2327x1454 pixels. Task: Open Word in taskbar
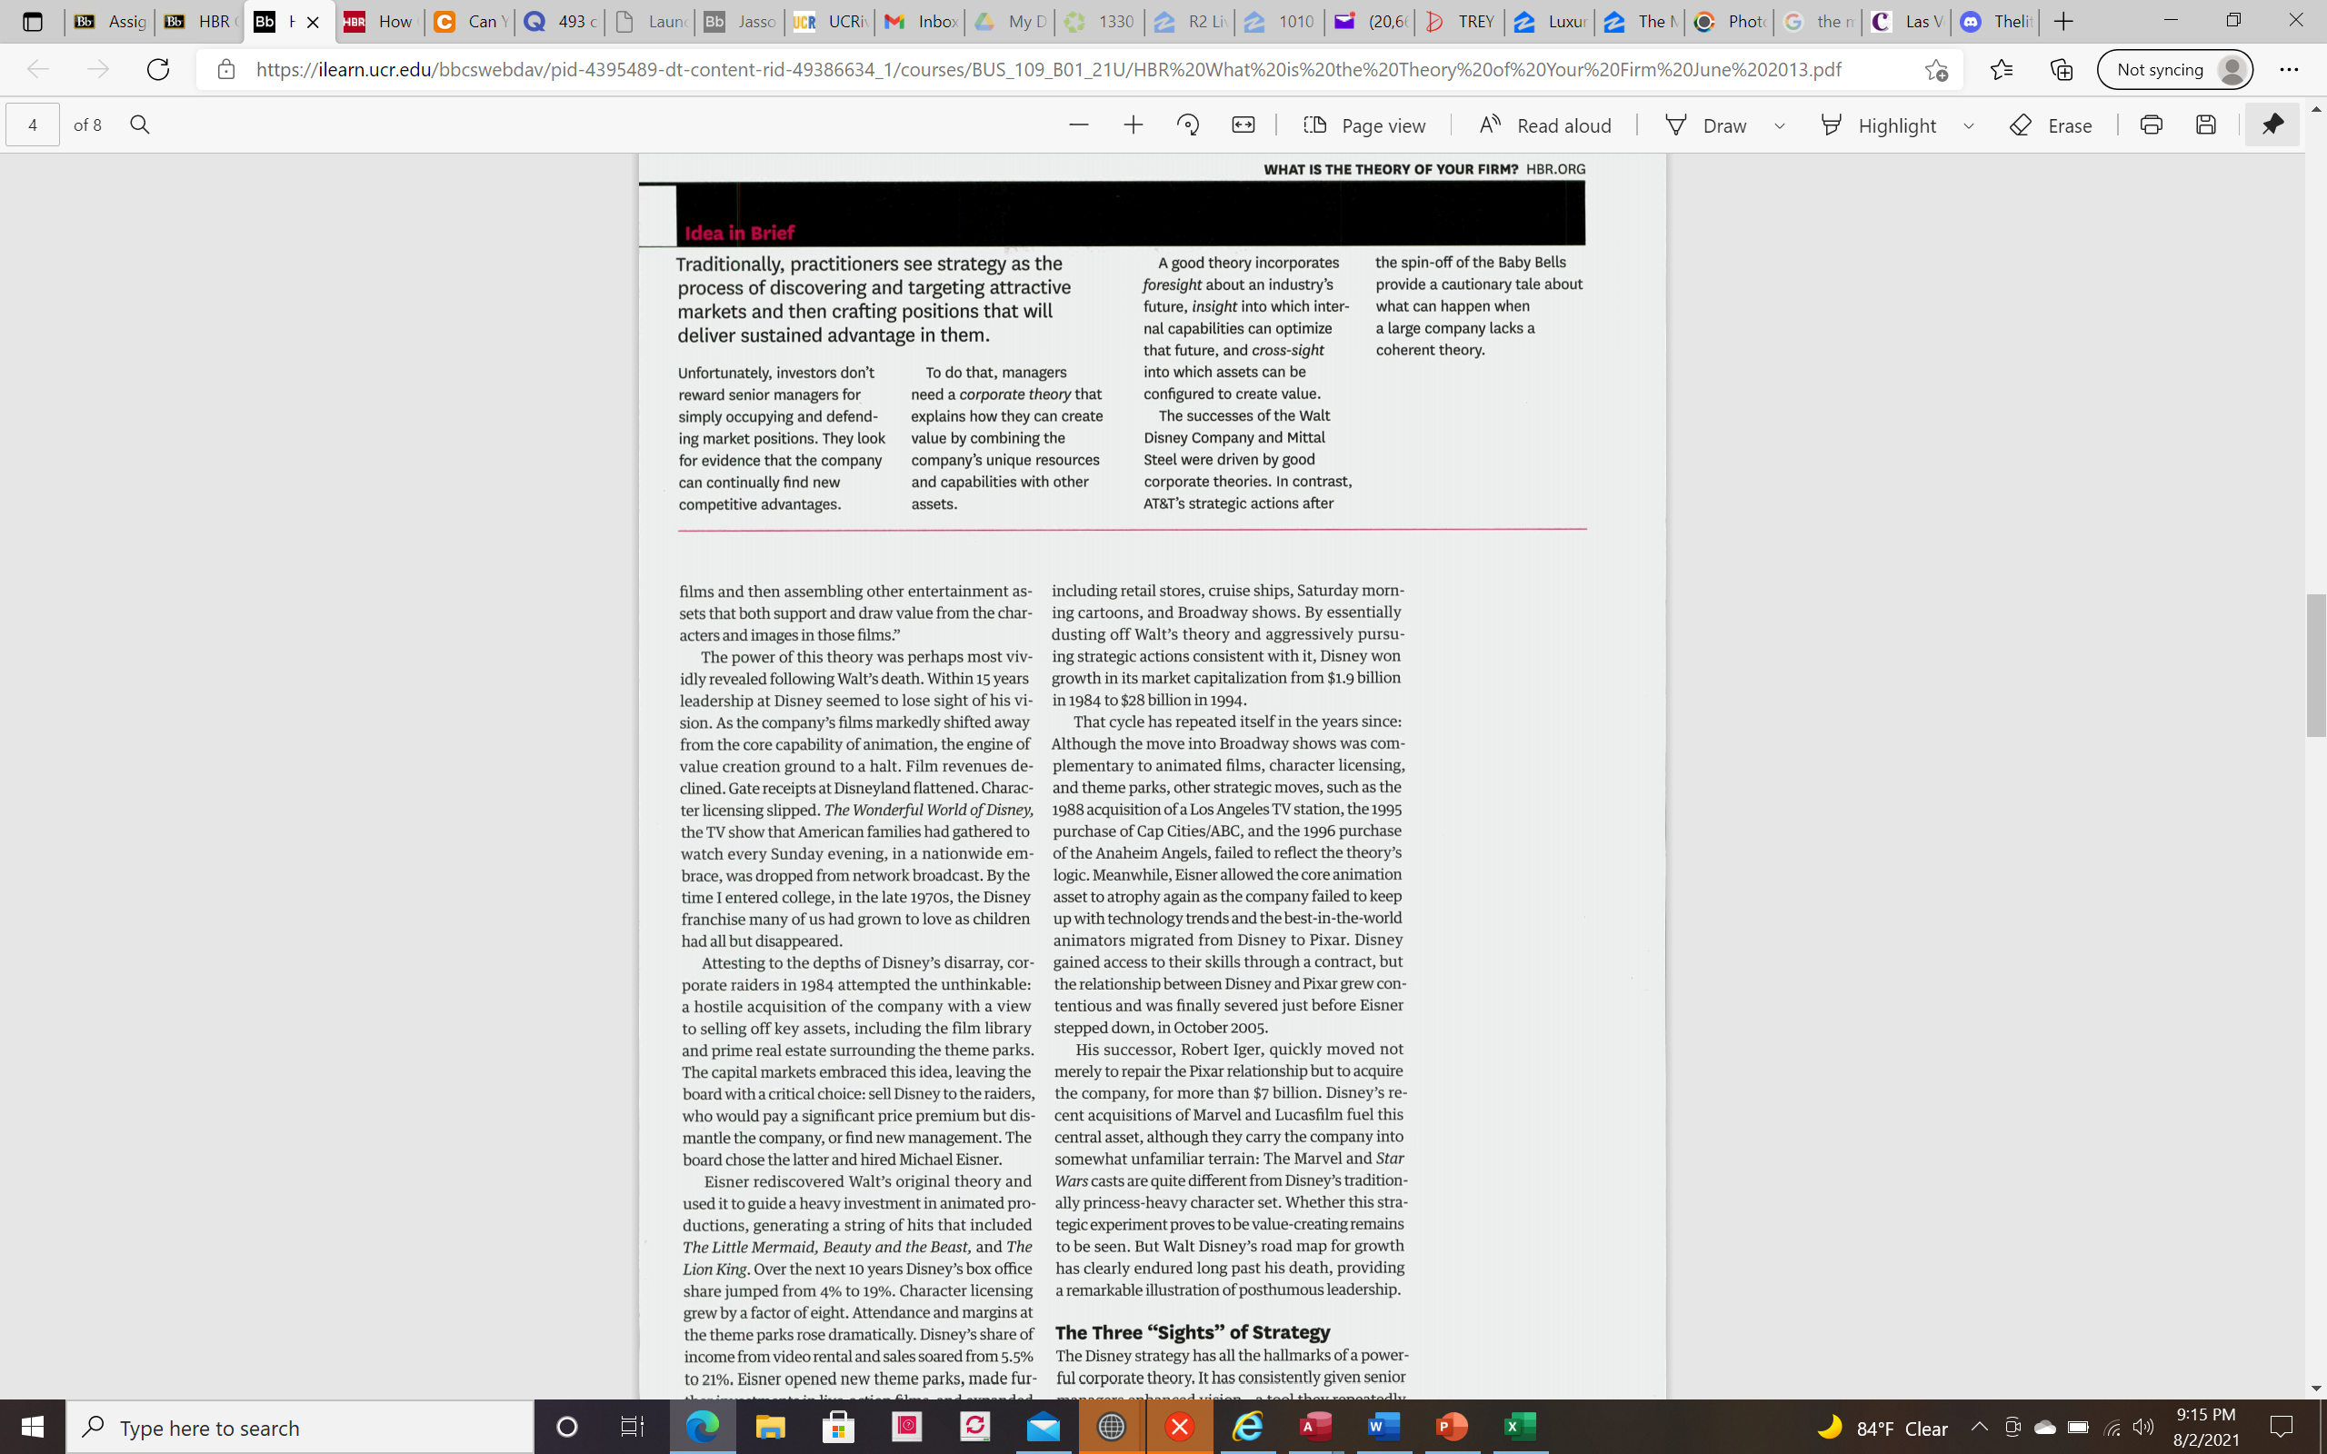[1383, 1427]
